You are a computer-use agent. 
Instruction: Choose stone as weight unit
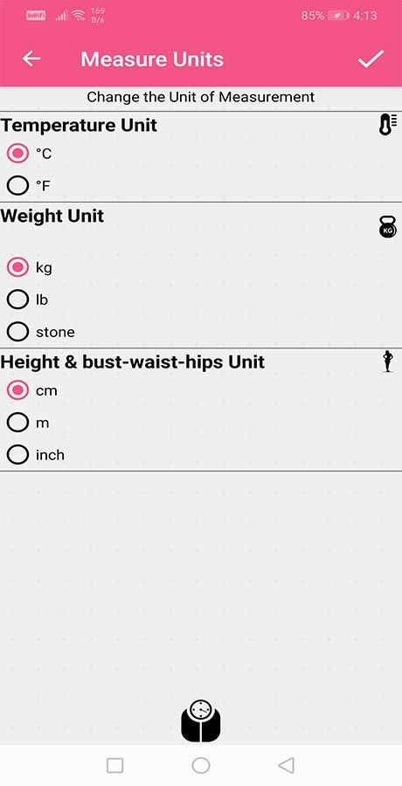[x=41, y=332]
